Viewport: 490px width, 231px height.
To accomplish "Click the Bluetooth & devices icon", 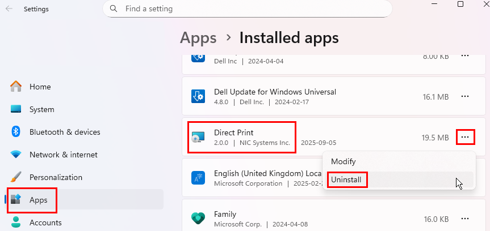I will (16, 132).
